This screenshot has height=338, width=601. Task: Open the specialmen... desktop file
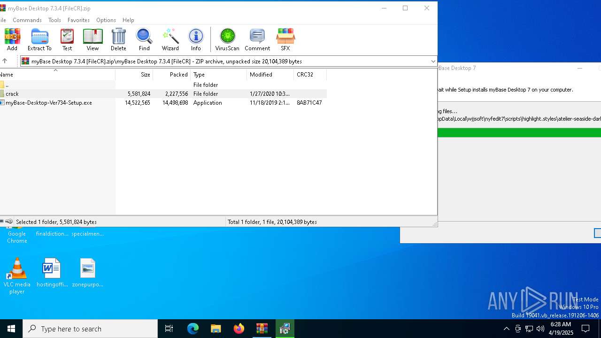[87, 233]
